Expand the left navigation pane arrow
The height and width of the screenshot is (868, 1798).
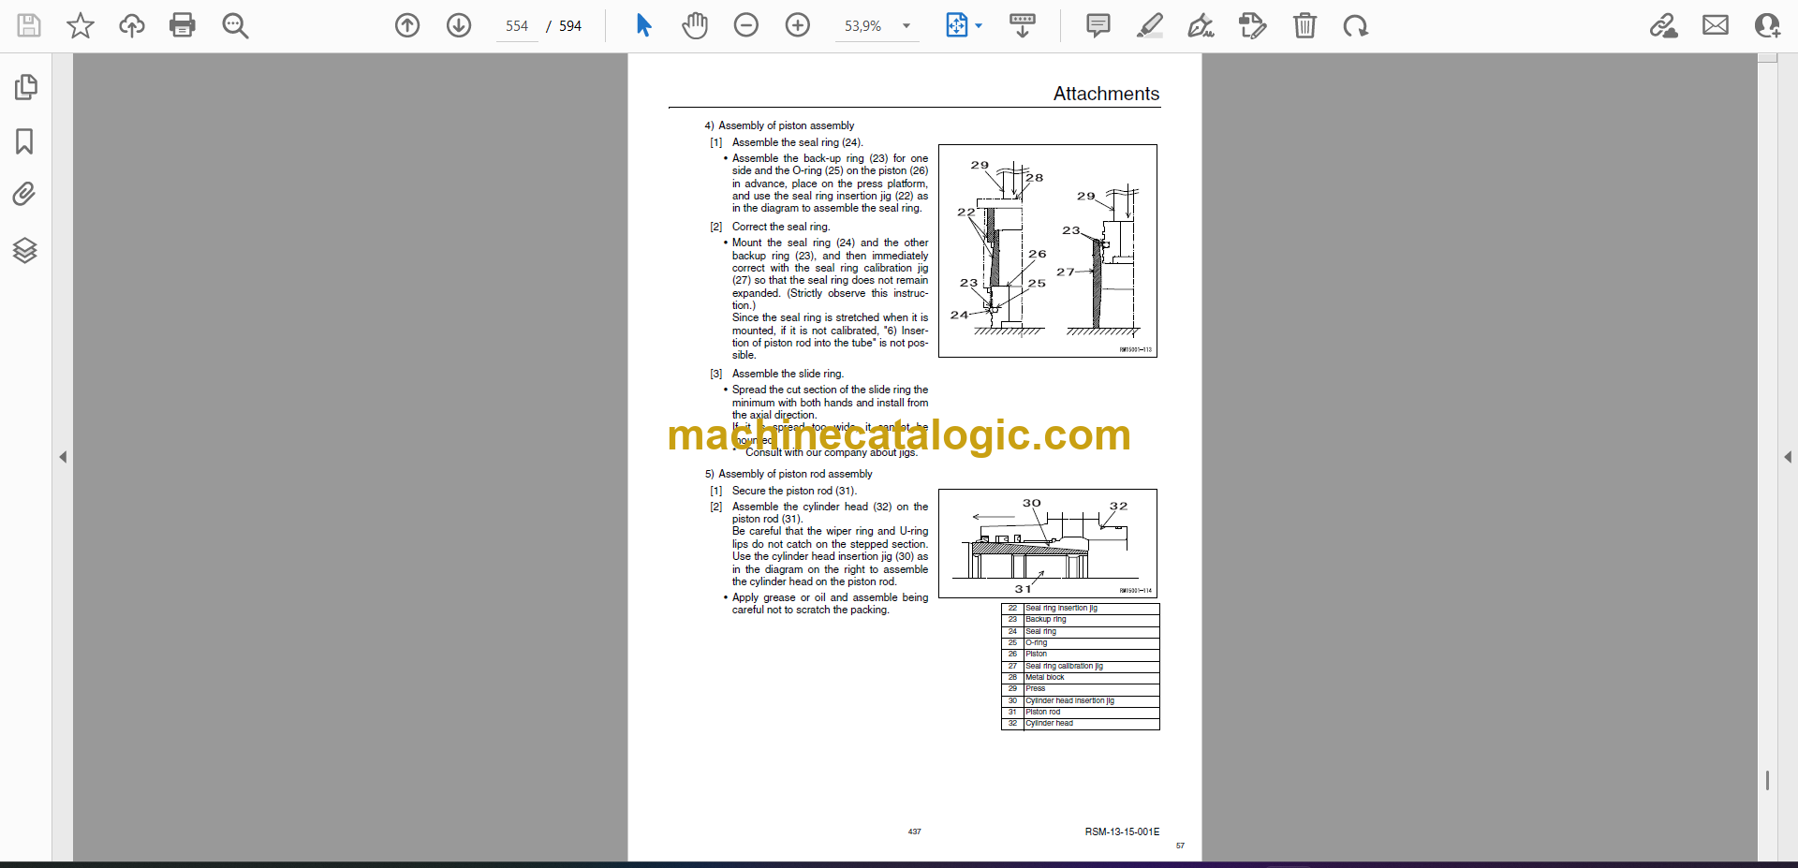point(63,457)
